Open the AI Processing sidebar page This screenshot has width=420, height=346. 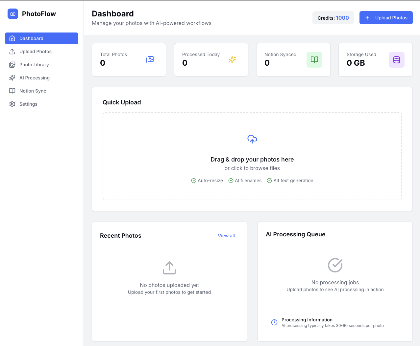coord(34,78)
